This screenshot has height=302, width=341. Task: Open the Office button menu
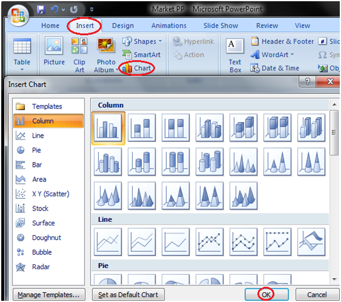pyautogui.click(x=18, y=16)
